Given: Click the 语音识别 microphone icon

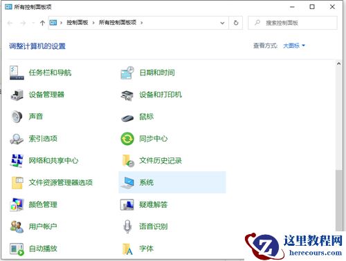Looking at the screenshot, I should tap(127, 226).
